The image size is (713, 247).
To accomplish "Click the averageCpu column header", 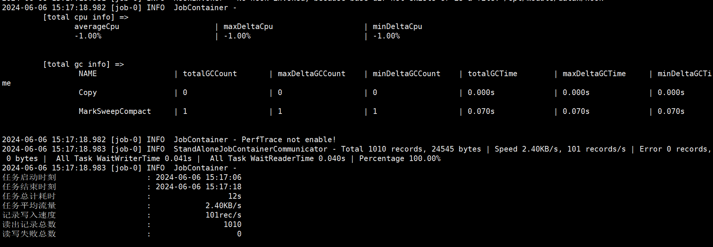I will coord(96,26).
